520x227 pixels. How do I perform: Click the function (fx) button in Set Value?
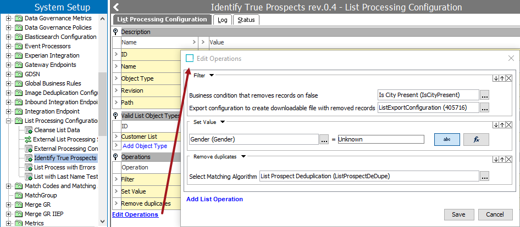point(476,139)
